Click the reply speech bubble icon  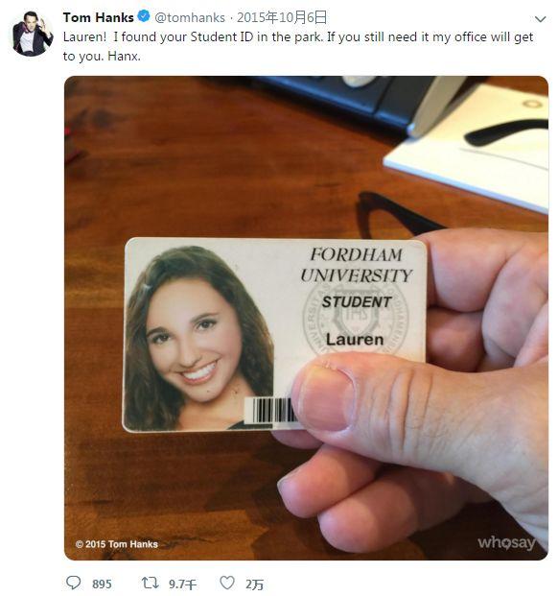pyautogui.click(x=73, y=583)
